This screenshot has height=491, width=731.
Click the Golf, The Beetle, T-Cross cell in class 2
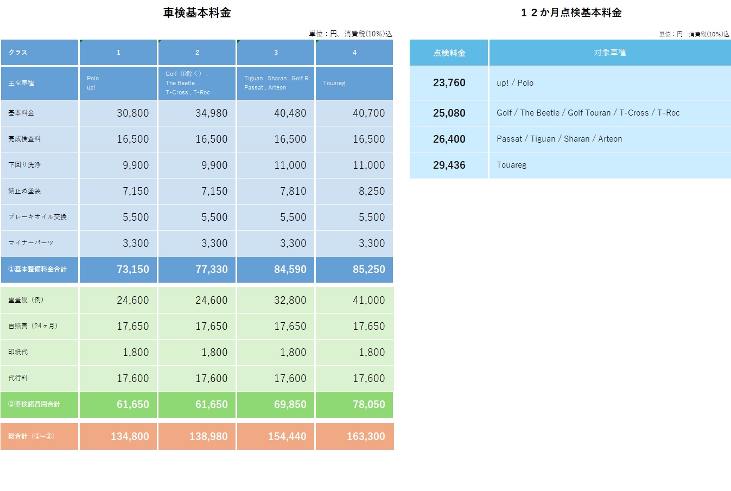[197, 83]
